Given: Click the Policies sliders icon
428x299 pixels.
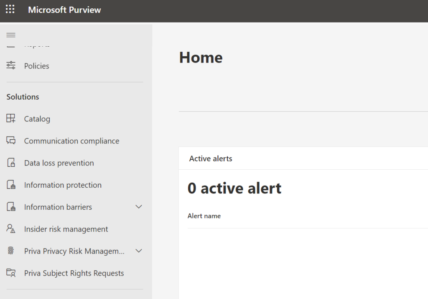Looking at the screenshot, I should pos(11,65).
